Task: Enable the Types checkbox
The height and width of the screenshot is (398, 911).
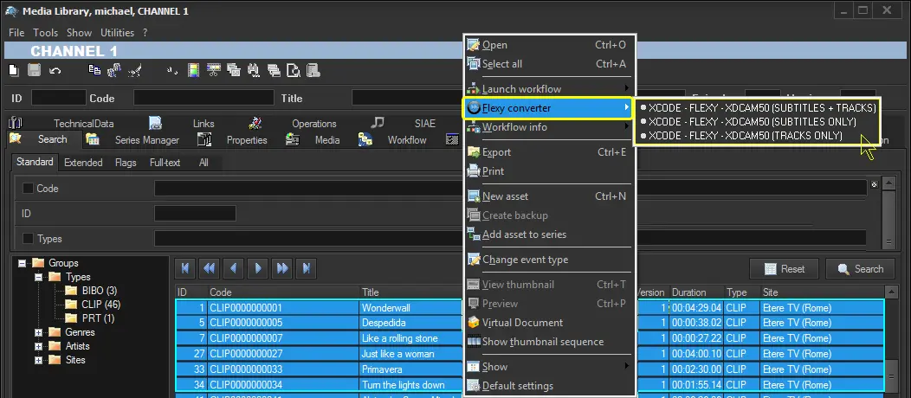Action: point(29,238)
